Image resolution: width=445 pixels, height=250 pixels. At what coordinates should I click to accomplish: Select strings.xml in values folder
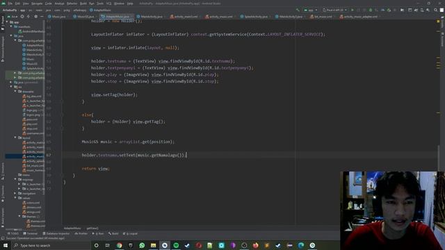click(32, 212)
